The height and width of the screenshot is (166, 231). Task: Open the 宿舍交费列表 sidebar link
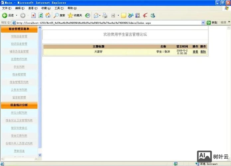click(19, 136)
